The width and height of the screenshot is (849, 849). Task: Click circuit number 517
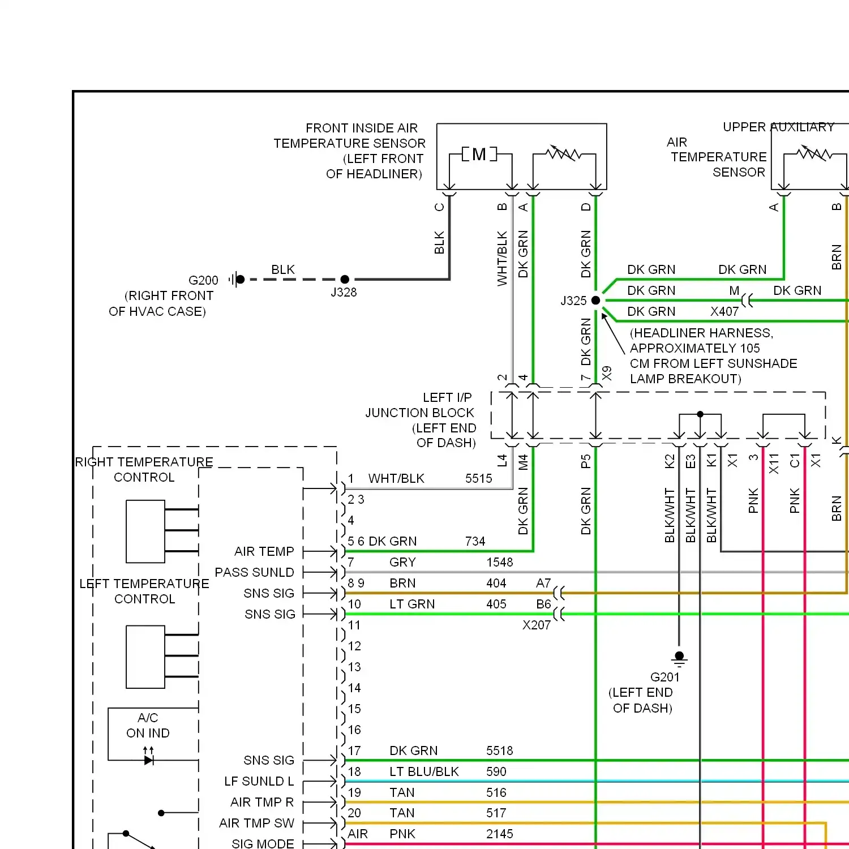pos(496,813)
